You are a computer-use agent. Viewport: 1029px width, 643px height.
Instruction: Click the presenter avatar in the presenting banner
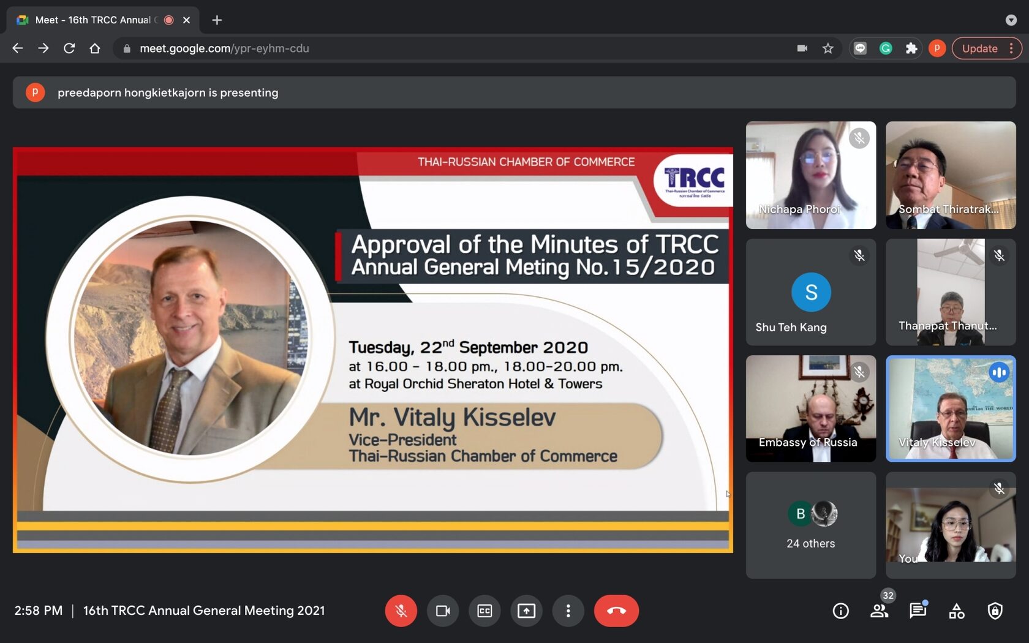pos(35,92)
